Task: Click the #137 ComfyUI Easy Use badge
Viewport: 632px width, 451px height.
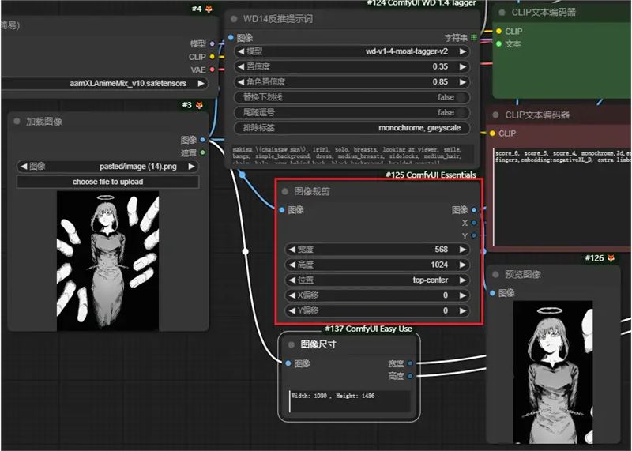Action: click(x=368, y=329)
